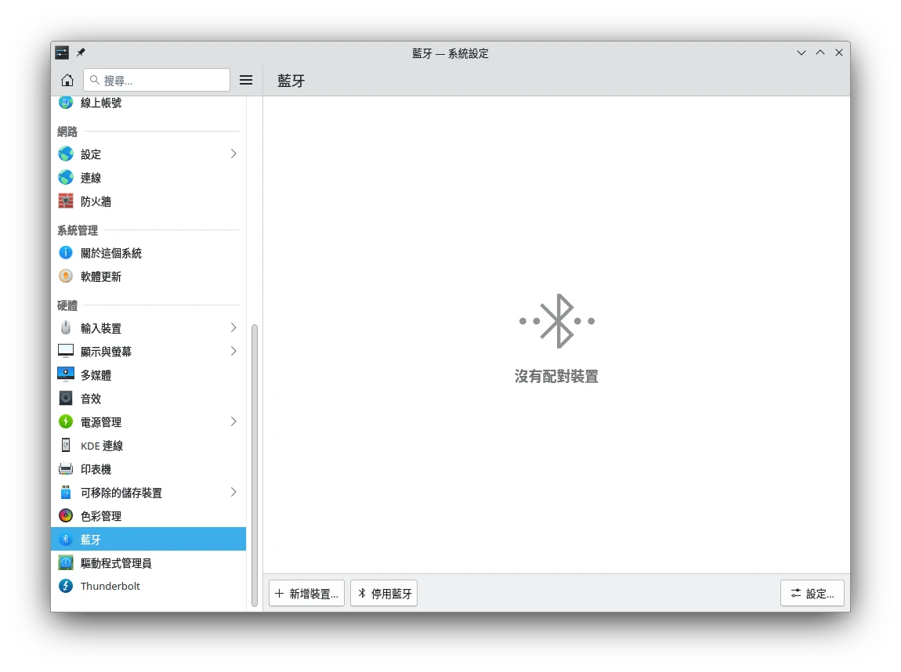Open the 關於這個系統 page
Image resolution: width=901 pixels, height=672 pixels.
(x=111, y=253)
